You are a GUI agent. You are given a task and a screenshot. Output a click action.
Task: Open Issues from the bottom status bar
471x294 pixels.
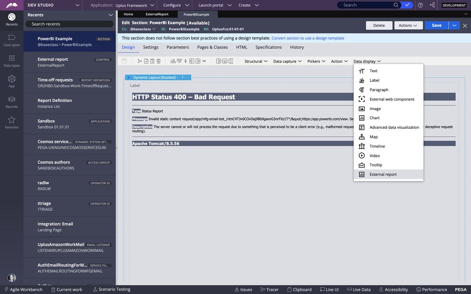coord(243,290)
